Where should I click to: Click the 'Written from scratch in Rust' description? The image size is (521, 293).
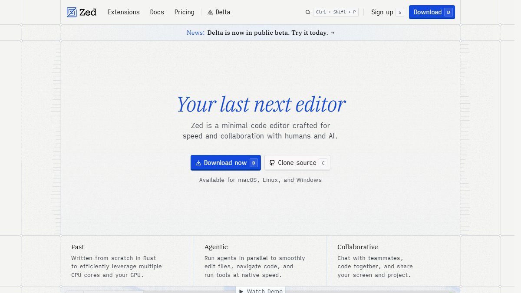pos(116,267)
